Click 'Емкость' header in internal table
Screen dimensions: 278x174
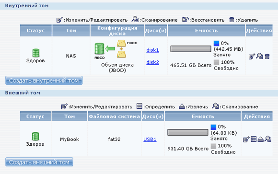click(207, 31)
